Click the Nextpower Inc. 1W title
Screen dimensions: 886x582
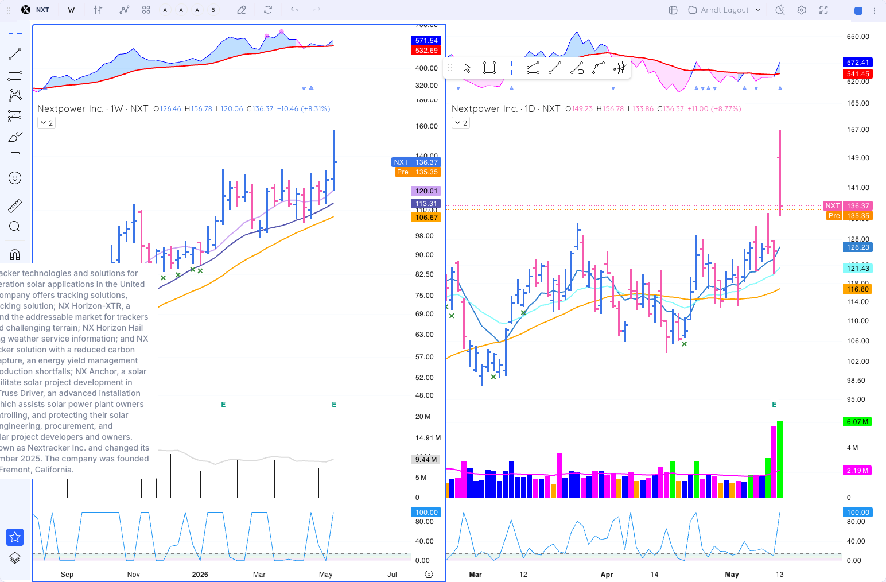(93, 108)
